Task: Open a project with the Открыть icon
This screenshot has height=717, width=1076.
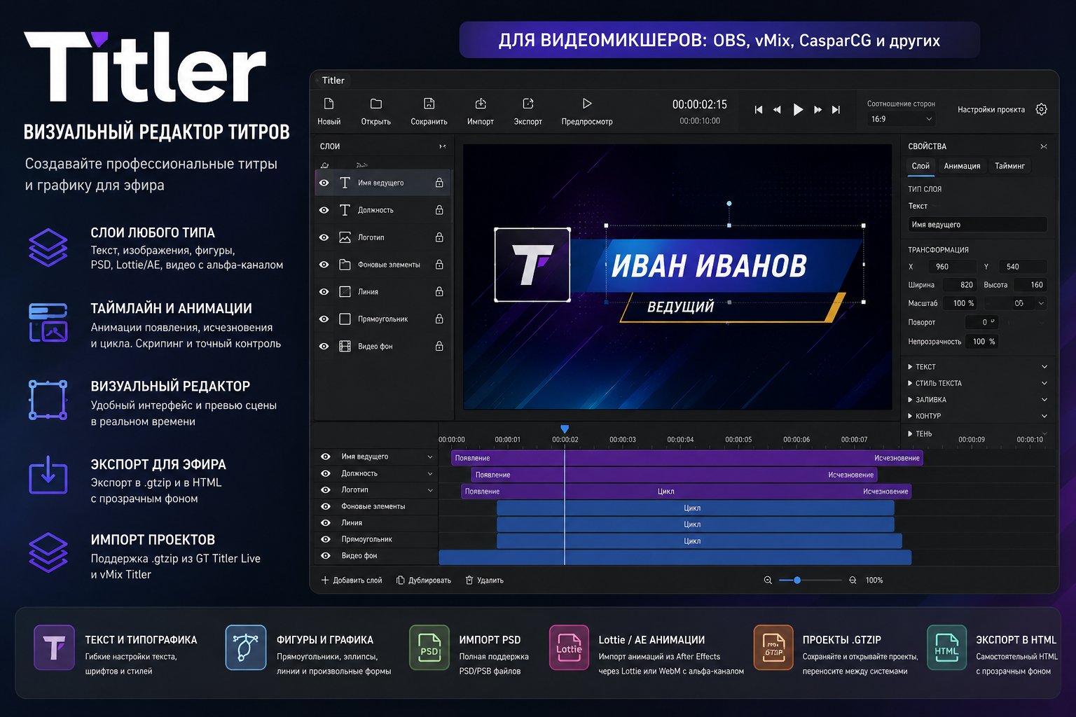Action: pos(376,104)
